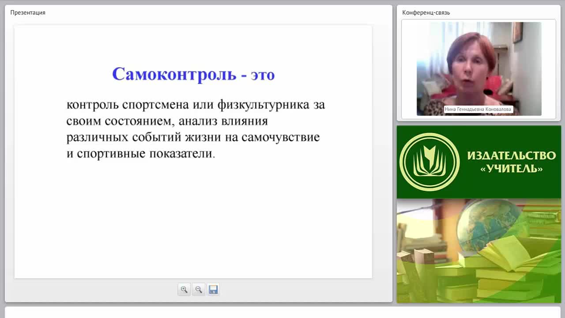Click the slide line 'своим состоянием, анализ влияния'

point(167,121)
